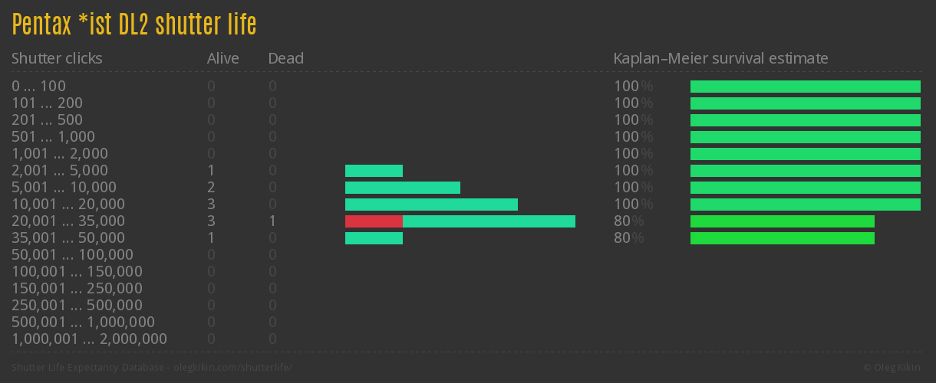Click the © Oleg Kikin credit

(x=892, y=368)
